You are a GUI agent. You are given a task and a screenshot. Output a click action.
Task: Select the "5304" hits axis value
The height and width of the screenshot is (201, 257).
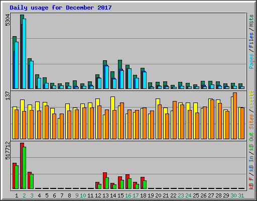8,20
